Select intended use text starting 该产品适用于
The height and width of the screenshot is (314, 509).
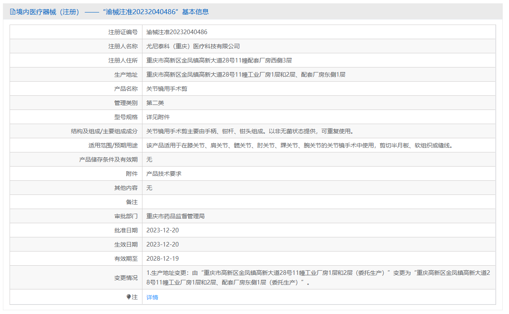pyautogui.click(x=299, y=145)
